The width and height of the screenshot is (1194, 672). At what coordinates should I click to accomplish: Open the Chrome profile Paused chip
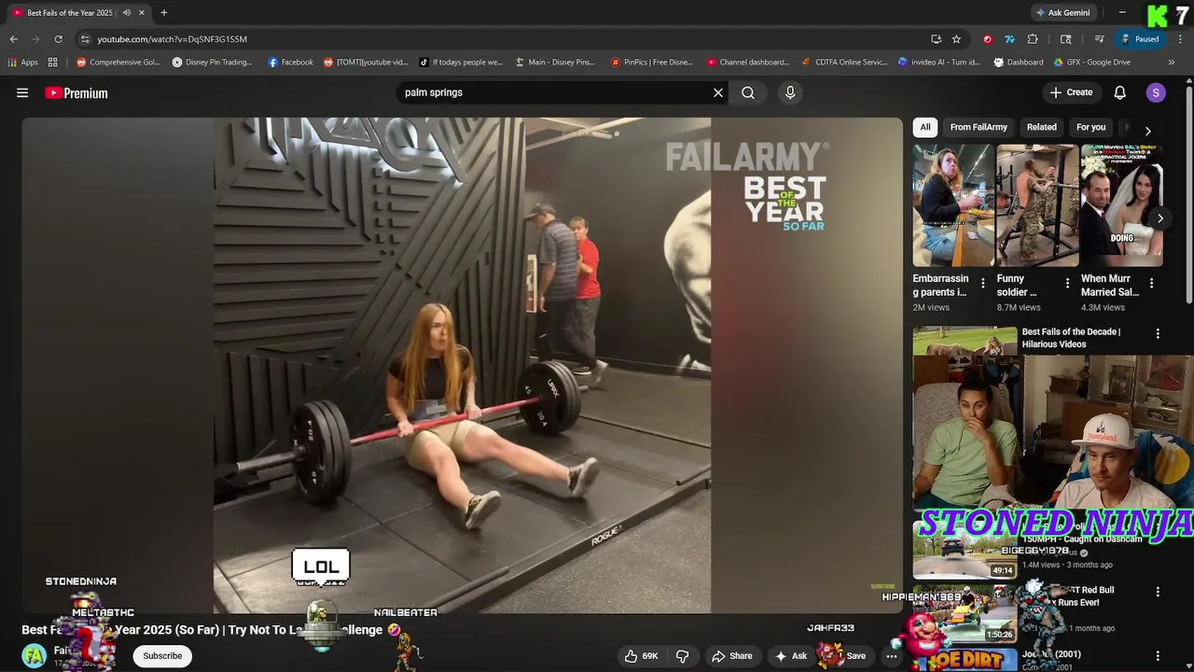1140,39
